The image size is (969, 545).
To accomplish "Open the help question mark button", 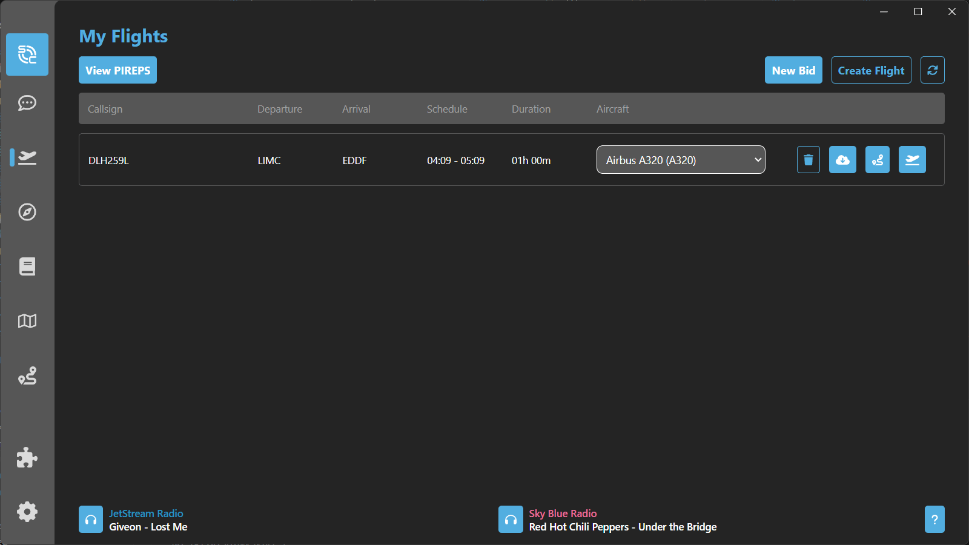I will (934, 520).
